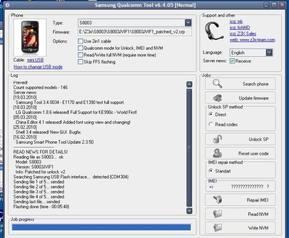This screenshot has height=238, width=289.
Task: Maximize the Samsung Qualcomm Tool window
Action: [x=274, y=5]
